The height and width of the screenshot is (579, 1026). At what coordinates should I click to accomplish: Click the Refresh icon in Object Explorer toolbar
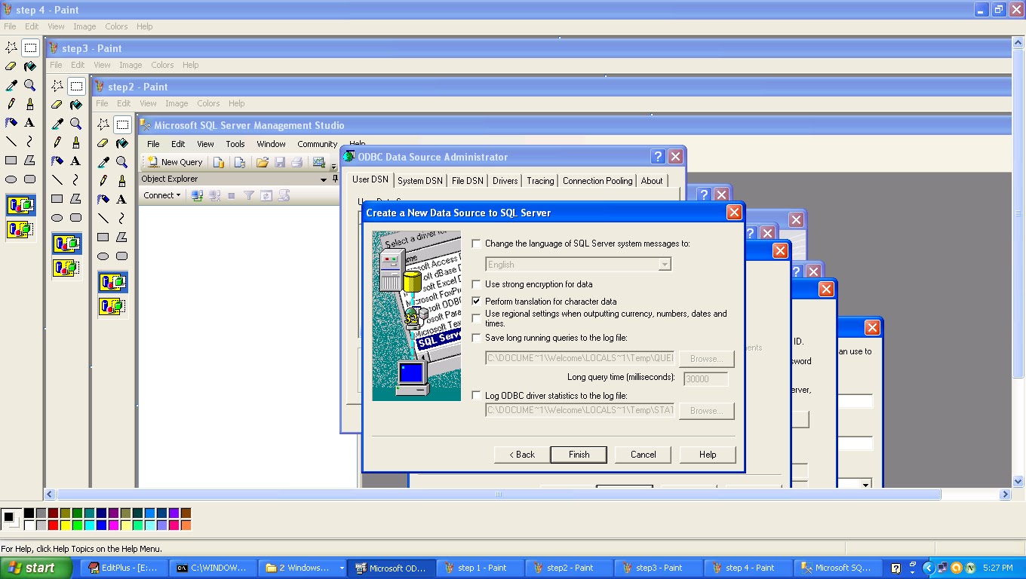pyautogui.click(x=266, y=195)
